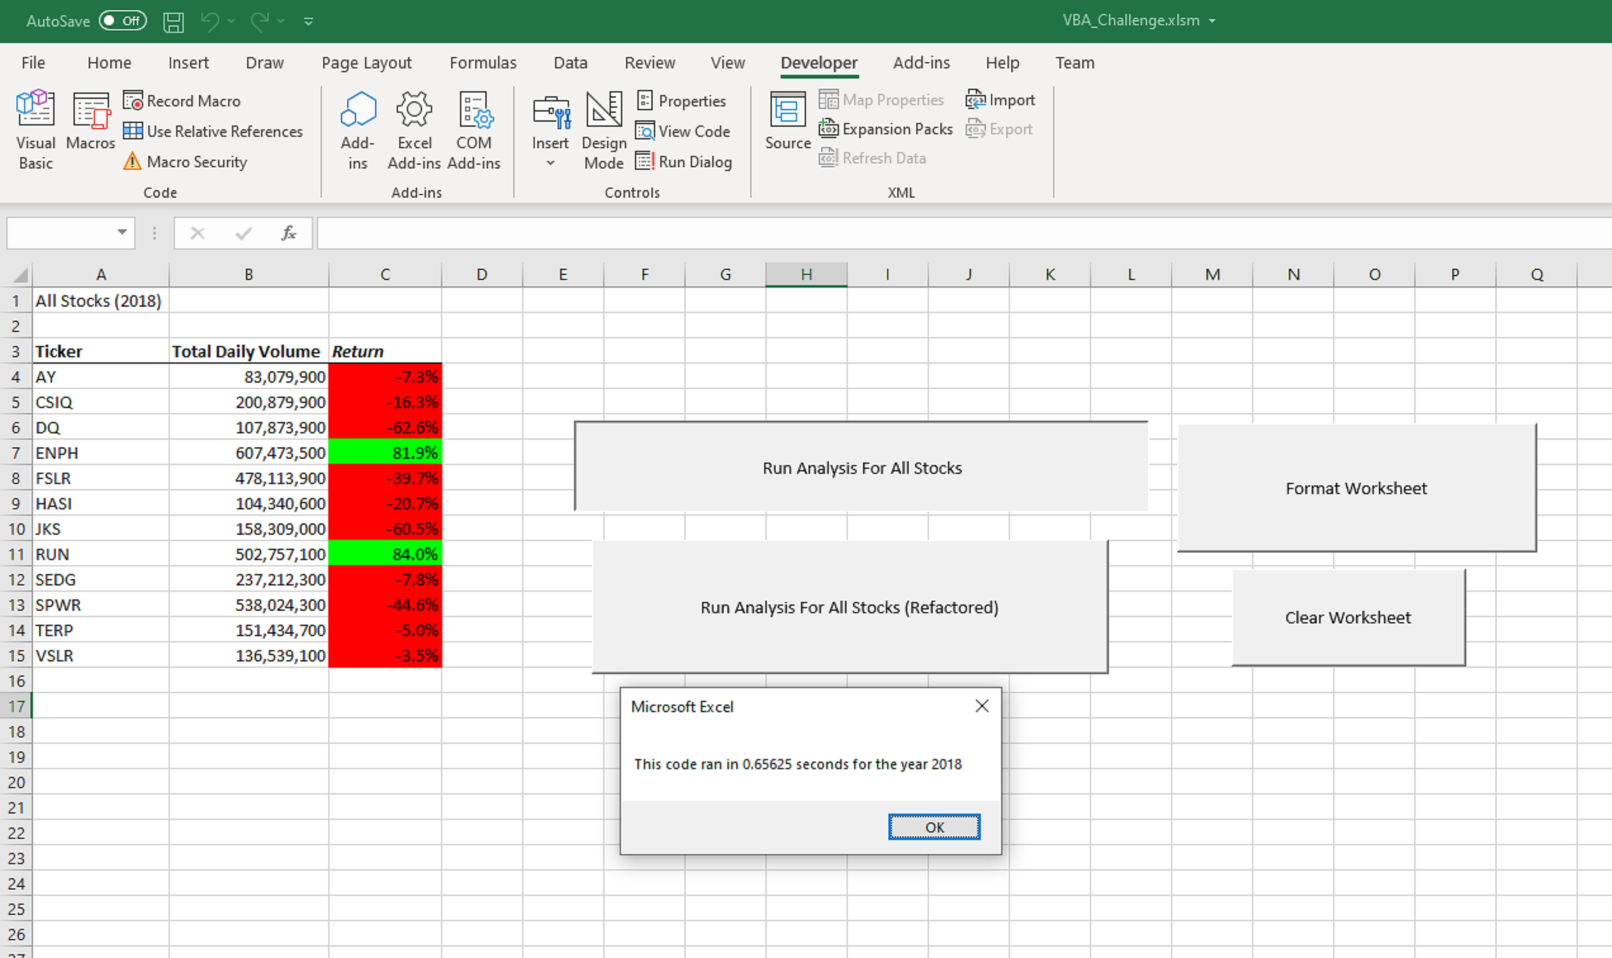
Task: Open the Page Layout tab
Action: 366,63
